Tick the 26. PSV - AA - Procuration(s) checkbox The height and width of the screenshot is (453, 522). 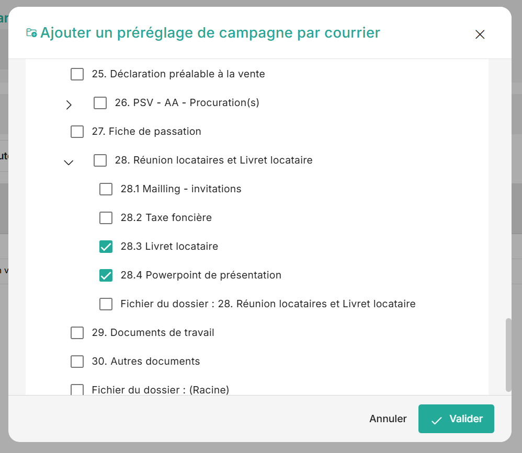pyautogui.click(x=100, y=103)
